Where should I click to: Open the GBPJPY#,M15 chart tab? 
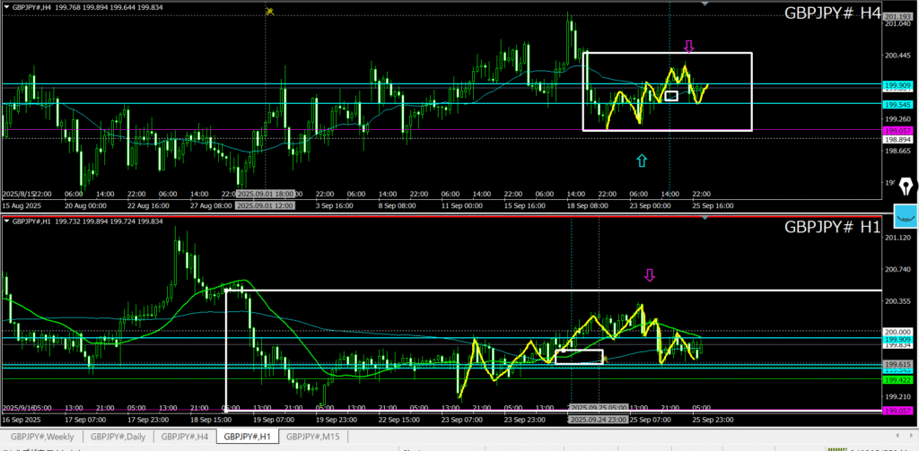tap(313, 437)
